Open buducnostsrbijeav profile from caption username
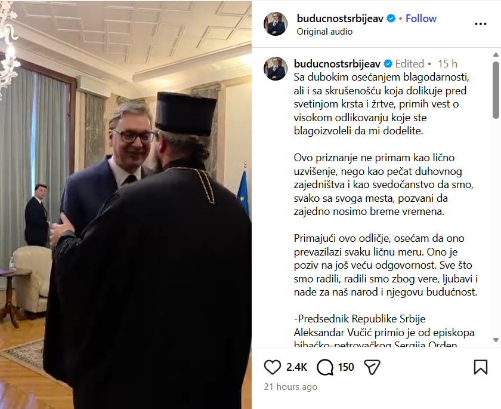The width and height of the screenshot is (501, 409). click(x=337, y=64)
